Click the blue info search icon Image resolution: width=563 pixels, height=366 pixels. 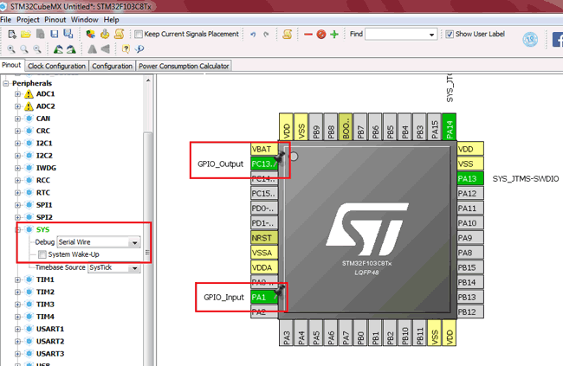click(139, 48)
